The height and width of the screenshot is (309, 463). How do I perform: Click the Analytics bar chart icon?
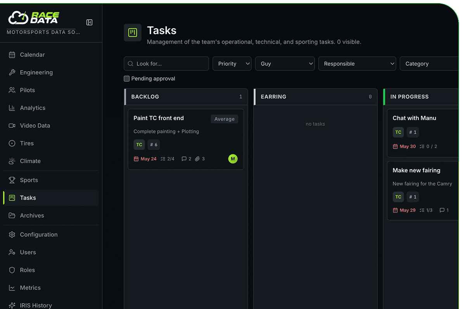[12, 108]
